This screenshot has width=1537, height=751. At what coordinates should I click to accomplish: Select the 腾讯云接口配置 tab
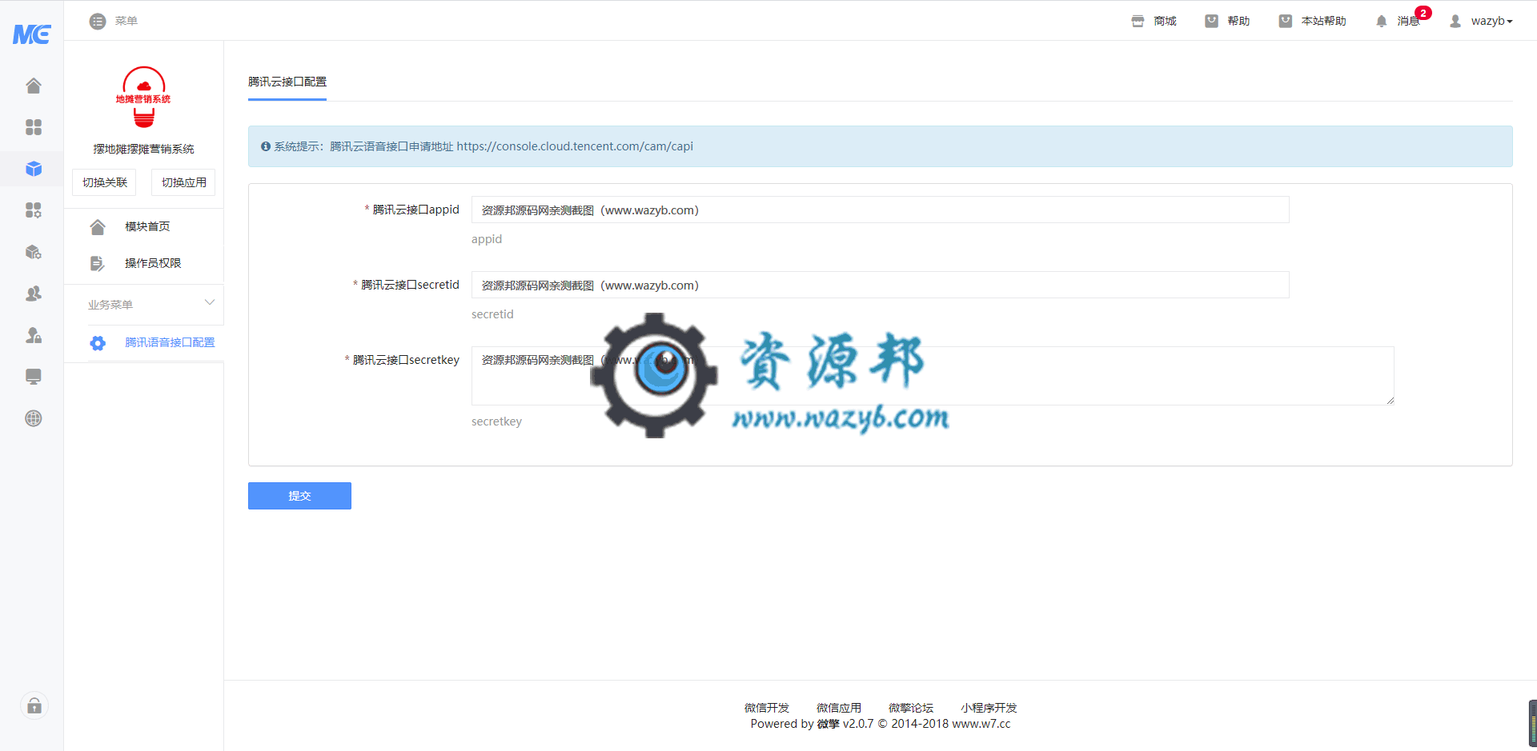tap(287, 82)
